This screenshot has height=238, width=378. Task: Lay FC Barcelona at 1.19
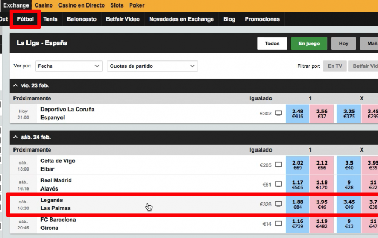pos(322,224)
